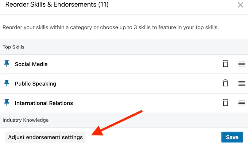This screenshot has width=248, height=146.
Task: Click the Public Speaking drag handle
Action: point(241,83)
